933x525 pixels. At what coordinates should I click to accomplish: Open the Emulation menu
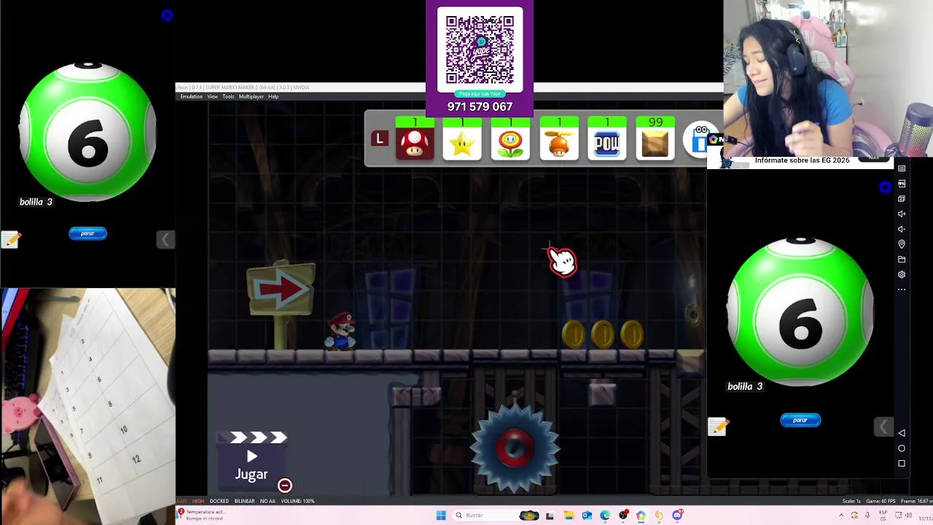[191, 96]
